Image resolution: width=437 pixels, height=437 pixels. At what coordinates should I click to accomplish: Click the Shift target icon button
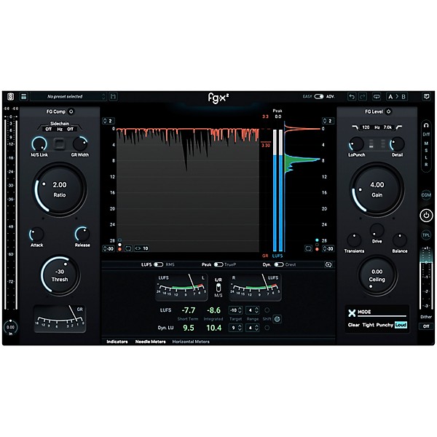277,319
